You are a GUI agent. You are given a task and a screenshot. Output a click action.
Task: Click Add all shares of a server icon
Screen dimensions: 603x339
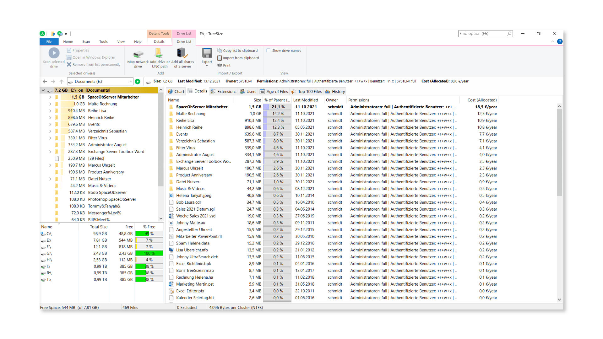point(182,53)
